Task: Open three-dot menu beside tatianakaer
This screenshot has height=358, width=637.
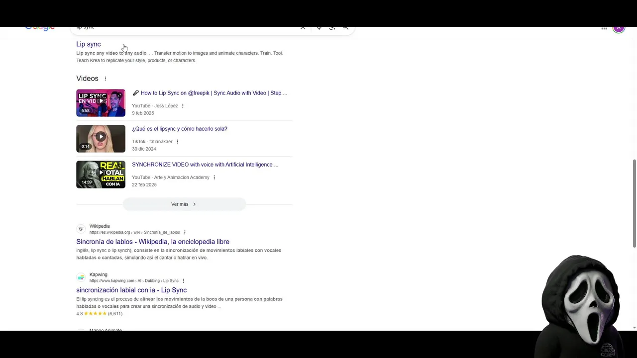Action: [177, 142]
